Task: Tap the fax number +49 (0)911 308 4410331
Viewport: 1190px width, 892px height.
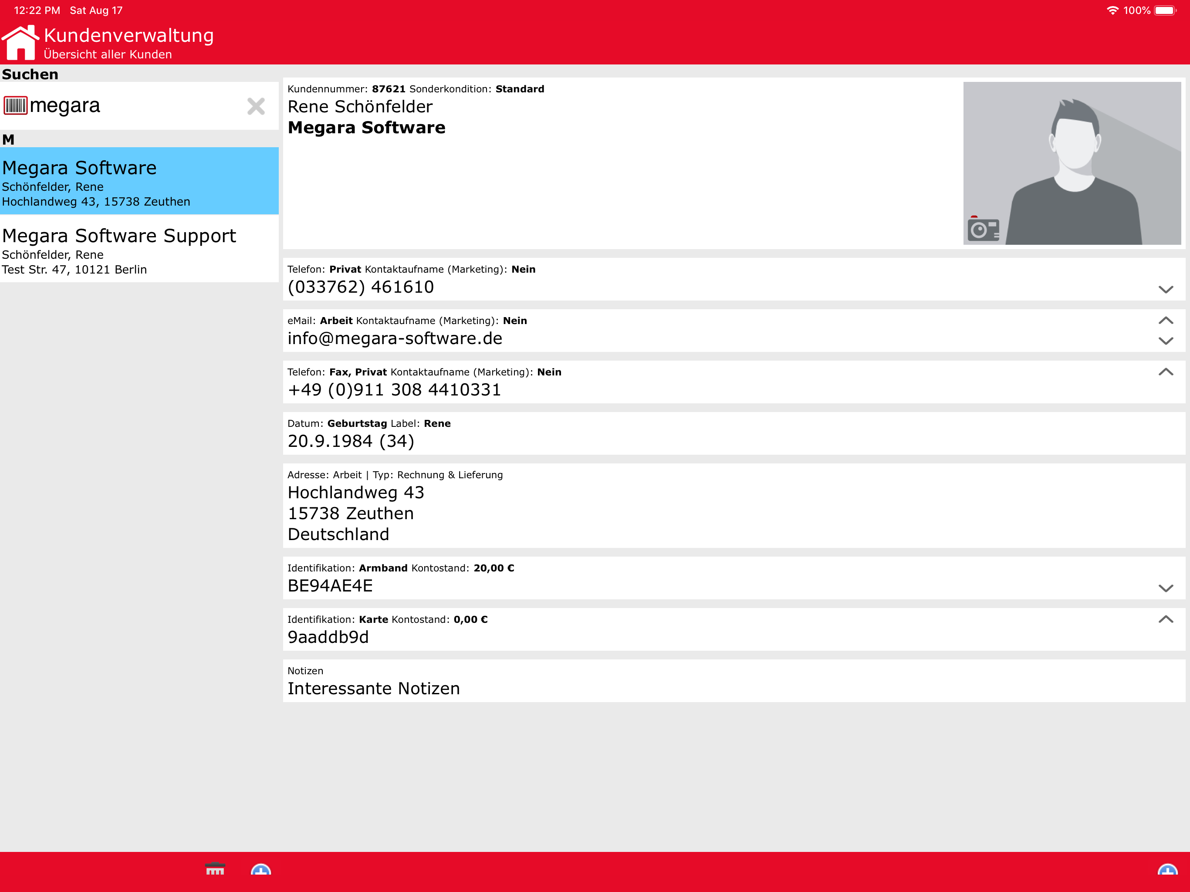Action: click(394, 389)
